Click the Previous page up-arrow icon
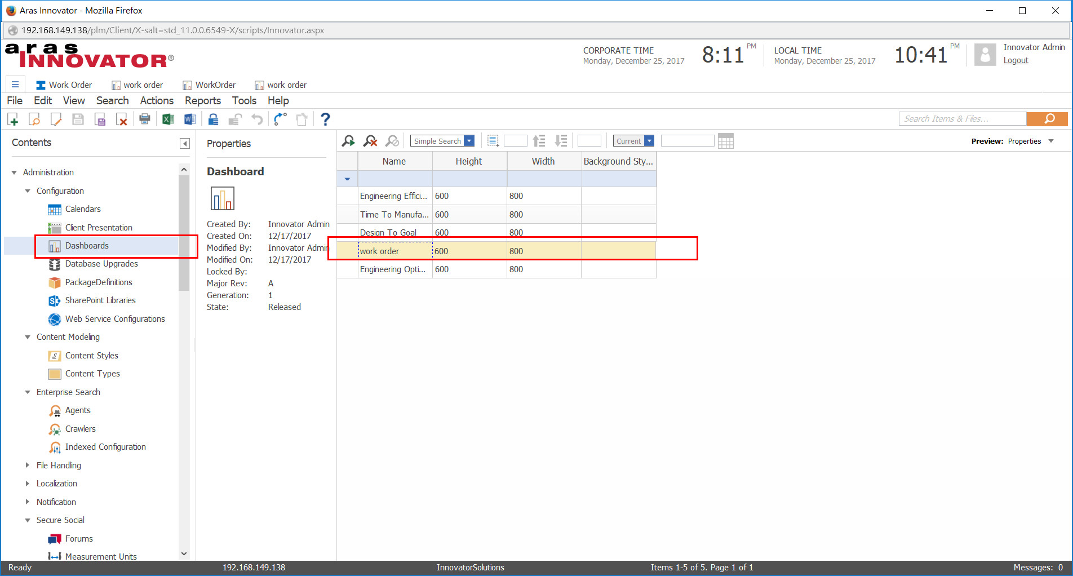This screenshot has width=1073, height=576. (x=539, y=141)
